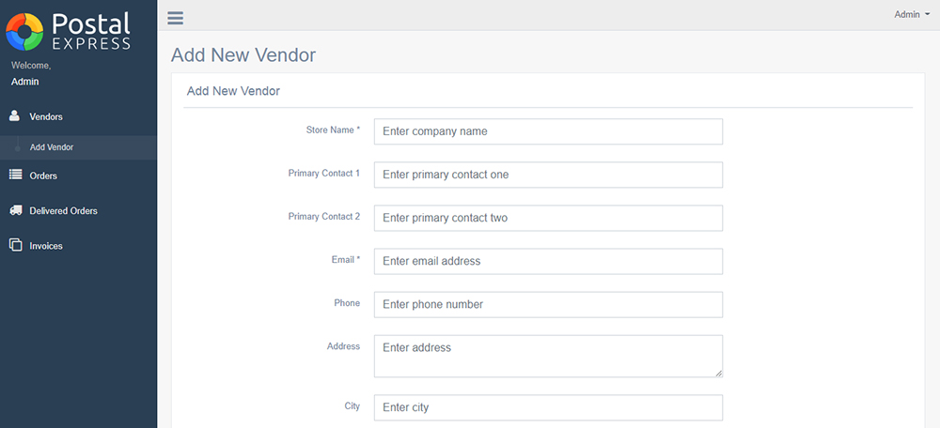Click the Address textarea resize handle
Image resolution: width=940 pixels, height=428 pixels.
pos(718,373)
